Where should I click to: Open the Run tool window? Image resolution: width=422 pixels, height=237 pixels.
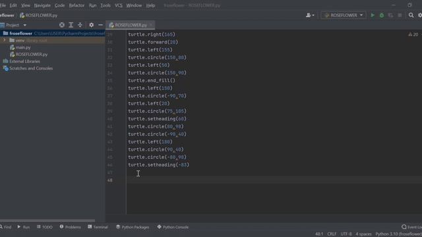pos(24,227)
